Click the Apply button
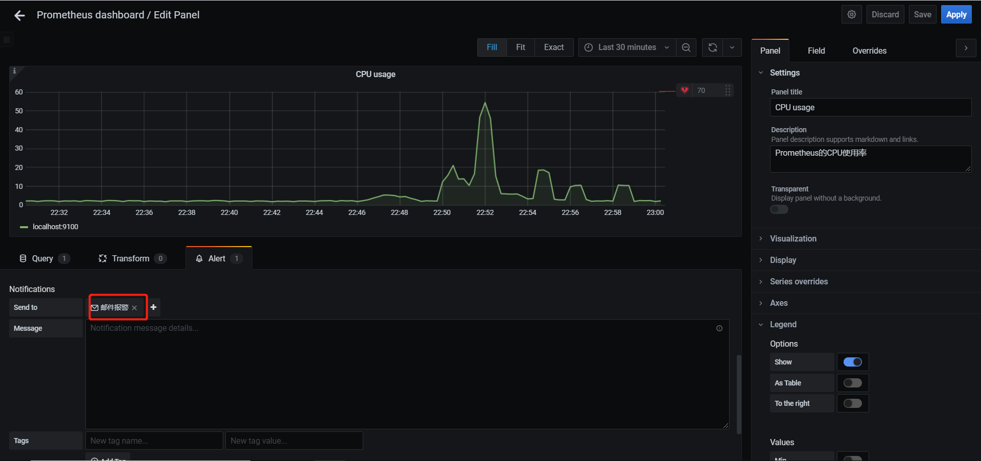This screenshot has height=461, width=981. point(956,14)
